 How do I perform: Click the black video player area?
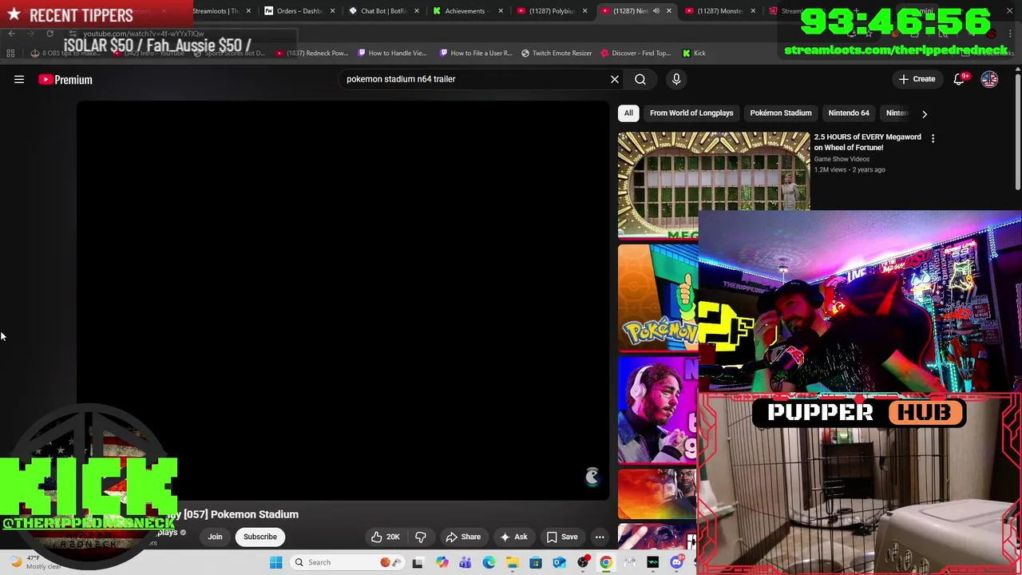[343, 299]
